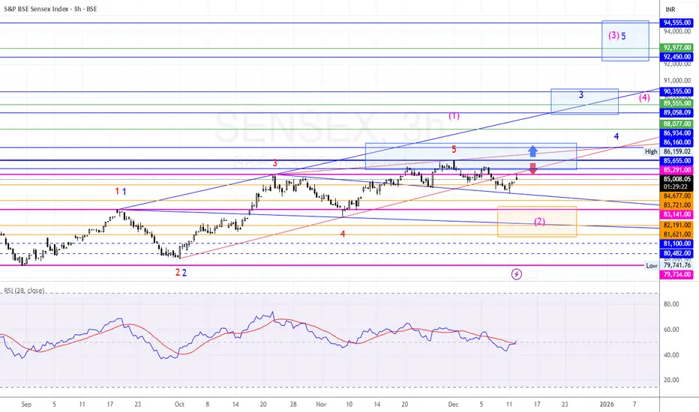Select the 80,482.00 price label
699x412 pixels.
click(677, 253)
